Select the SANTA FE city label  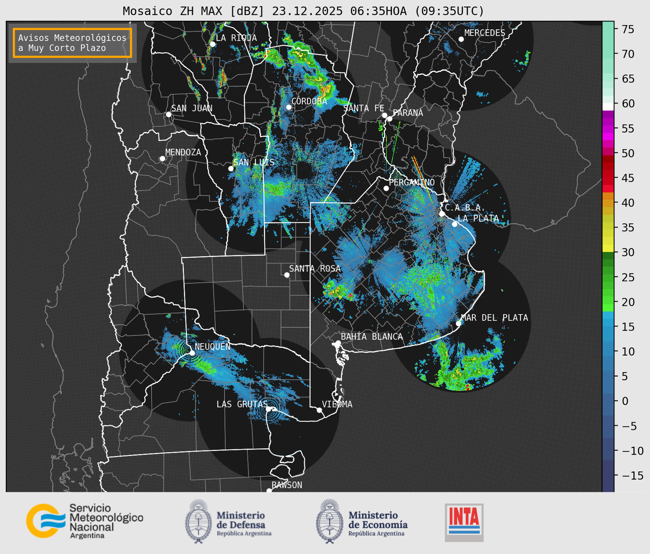click(x=364, y=108)
